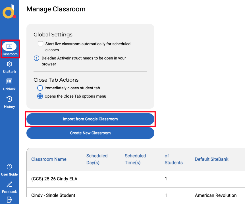The width and height of the screenshot is (245, 204).
Task: Click Create New Classroom button
Action: 90,133
